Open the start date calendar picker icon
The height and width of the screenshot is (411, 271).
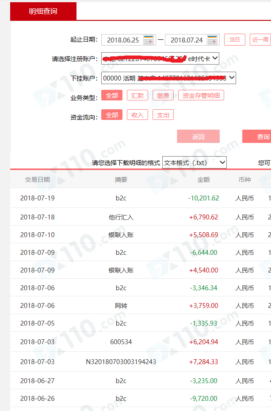pyautogui.click(x=149, y=40)
